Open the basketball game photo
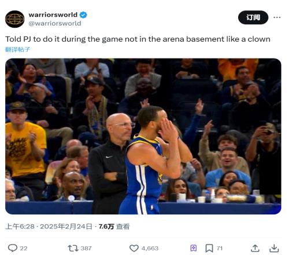The height and width of the screenshot is (255, 289). tap(143, 136)
